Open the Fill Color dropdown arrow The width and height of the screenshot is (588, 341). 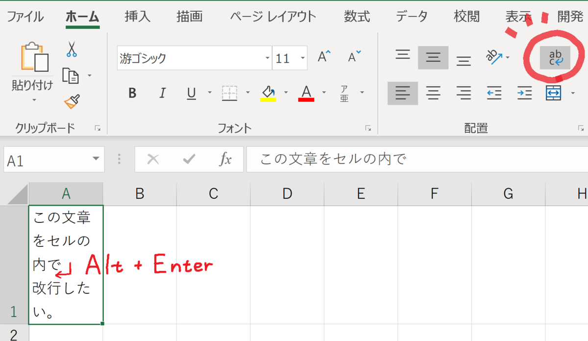click(286, 93)
